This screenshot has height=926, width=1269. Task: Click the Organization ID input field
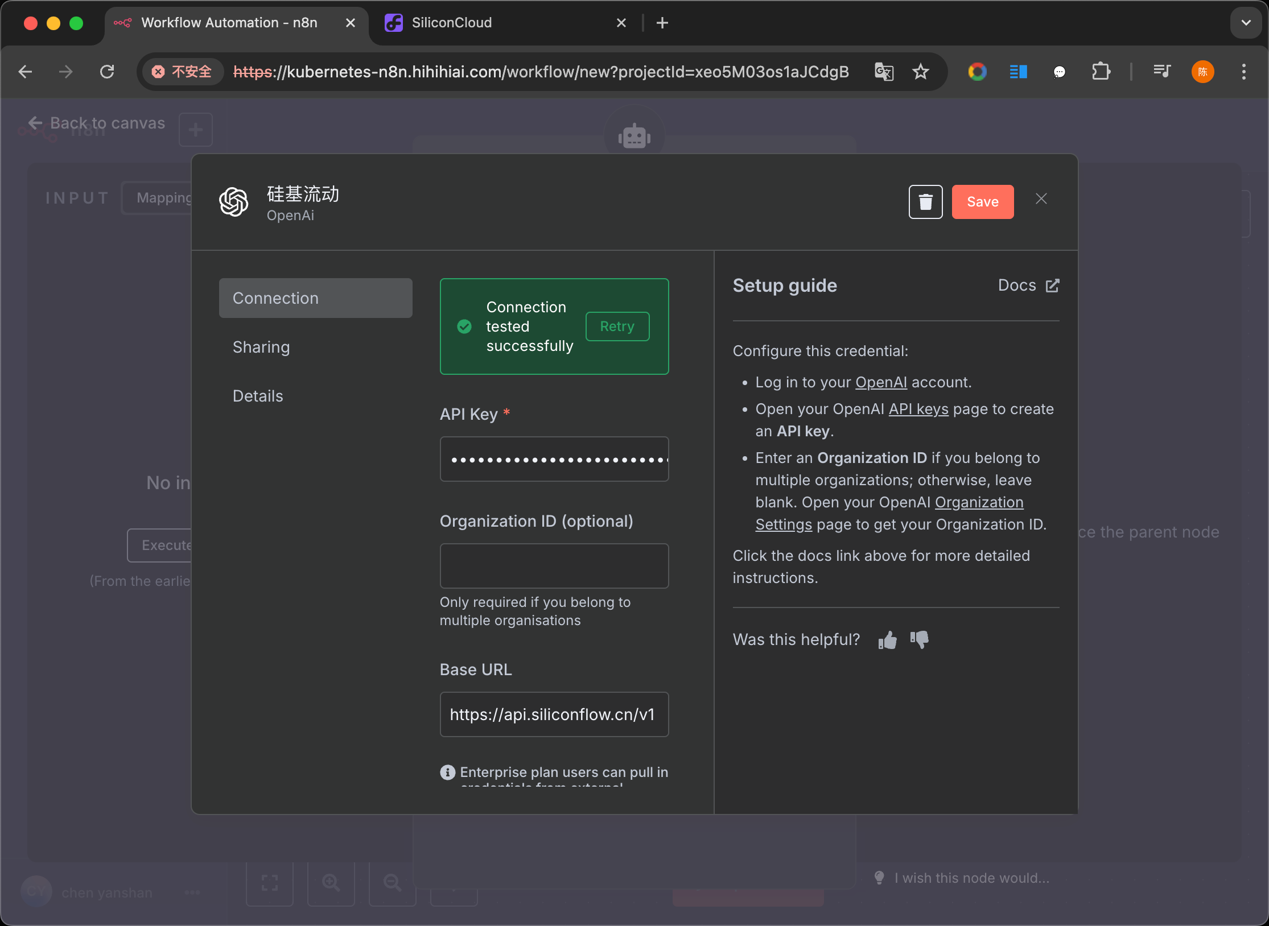click(x=554, y=566)
